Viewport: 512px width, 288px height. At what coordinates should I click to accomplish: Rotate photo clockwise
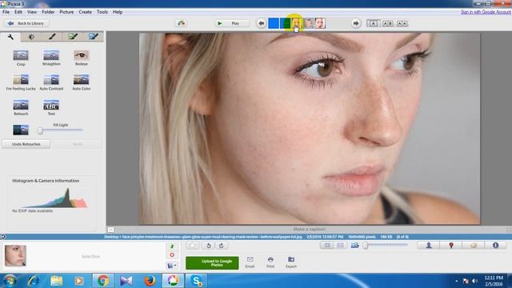[222, 246]
